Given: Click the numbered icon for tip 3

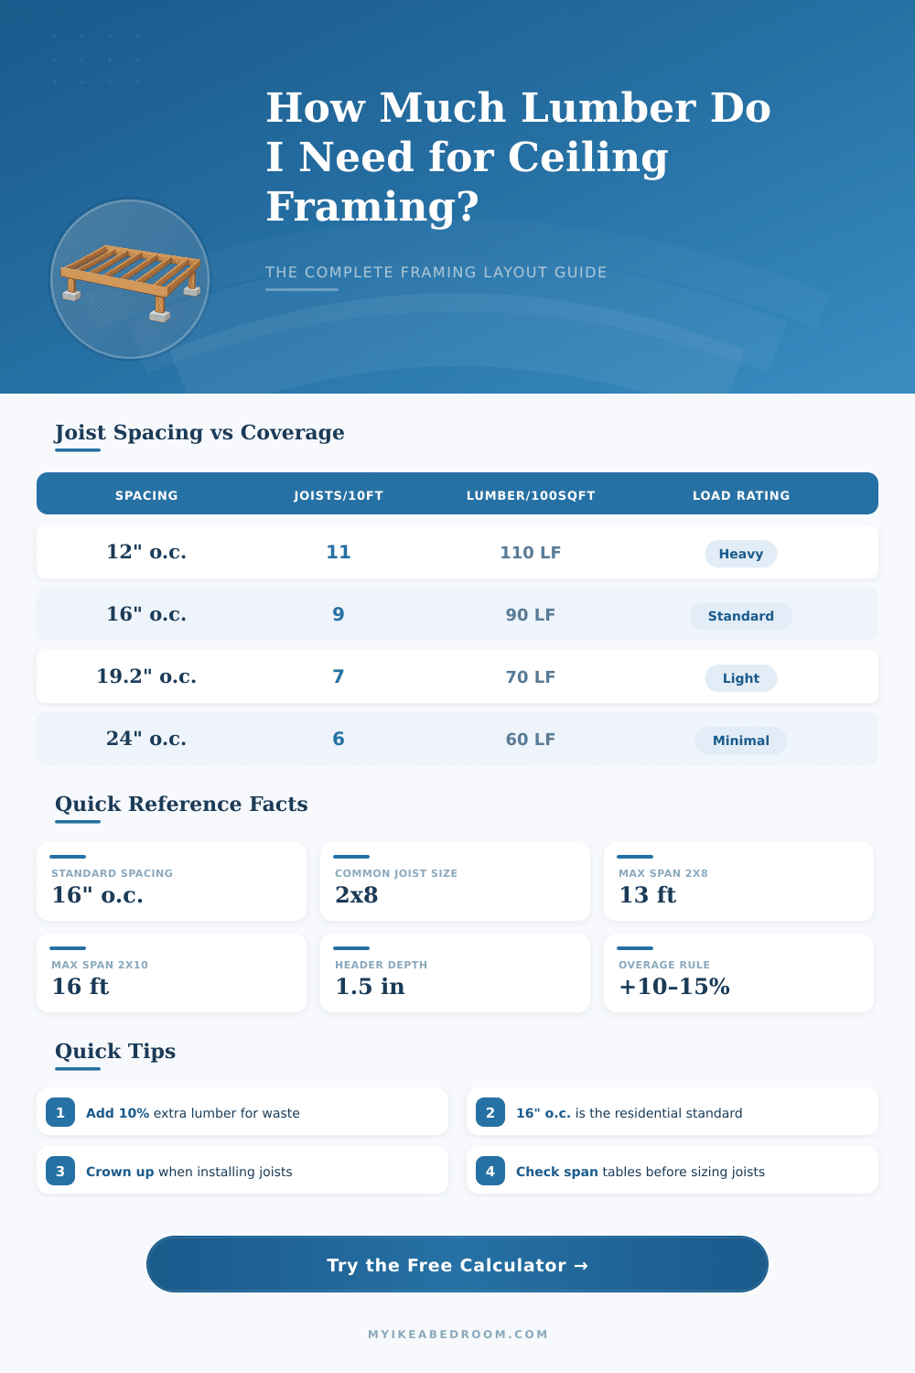Looking at the screenshot, I should (60, 1171).
